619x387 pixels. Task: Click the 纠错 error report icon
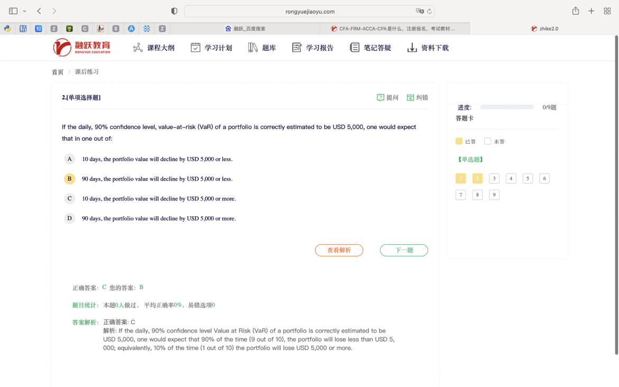point(410,97)
